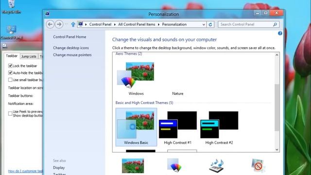Click Aero Themes (2) group header

point(129,53)
